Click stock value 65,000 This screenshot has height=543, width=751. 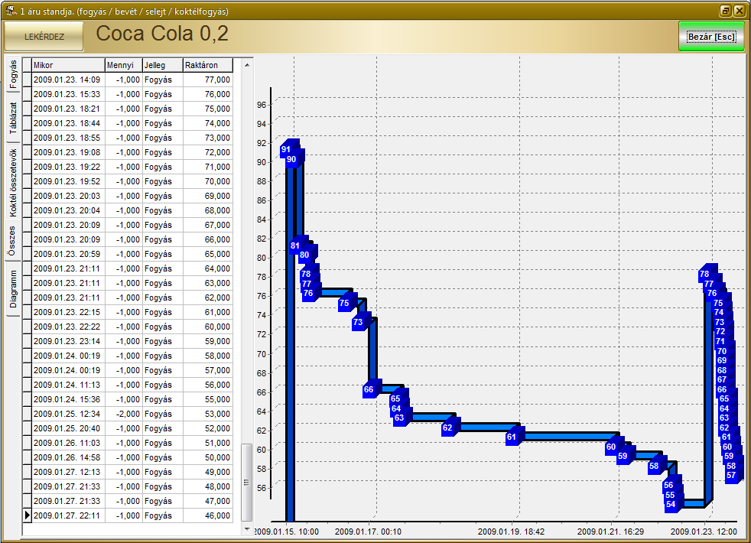(x=208, y=254)
